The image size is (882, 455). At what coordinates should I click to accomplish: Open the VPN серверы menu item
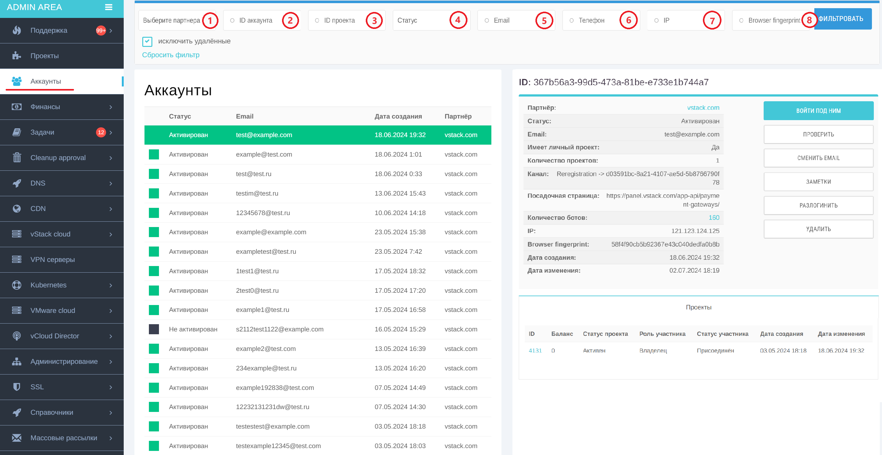[x=62, y=260]
